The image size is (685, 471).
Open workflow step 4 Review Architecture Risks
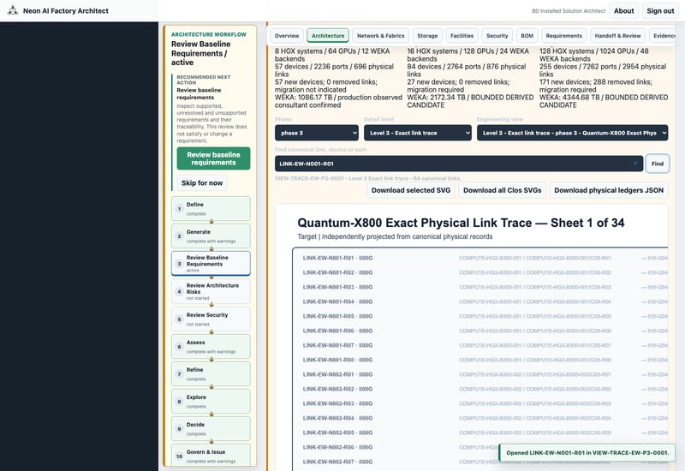coord(211,291)
